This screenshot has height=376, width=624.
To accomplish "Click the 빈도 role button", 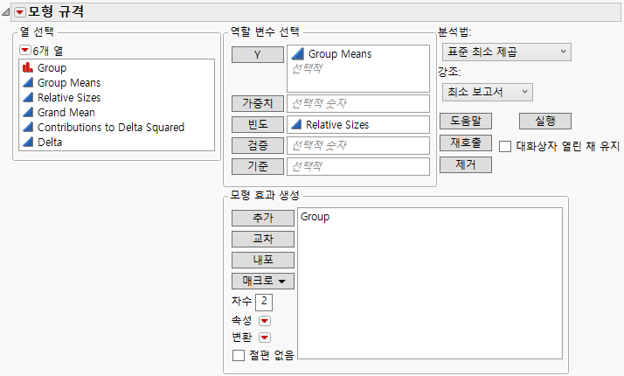I will coord(258,125).
